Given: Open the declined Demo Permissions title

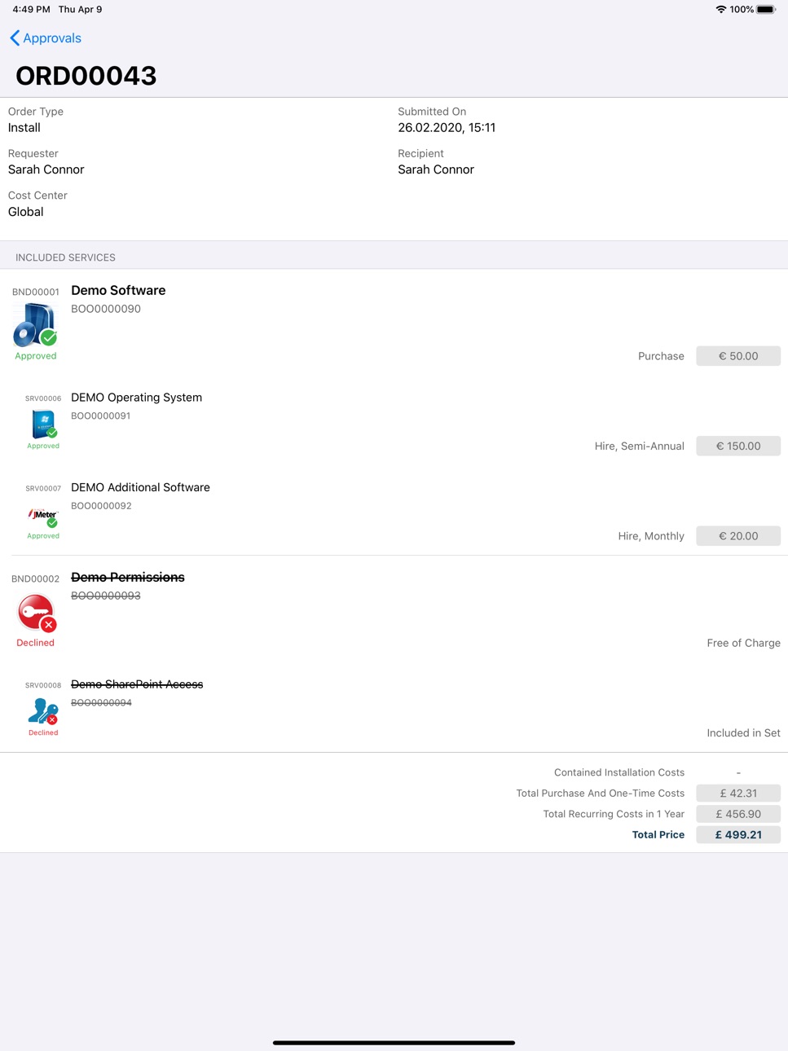Looking at the screenshot, I should coord(128,577).
